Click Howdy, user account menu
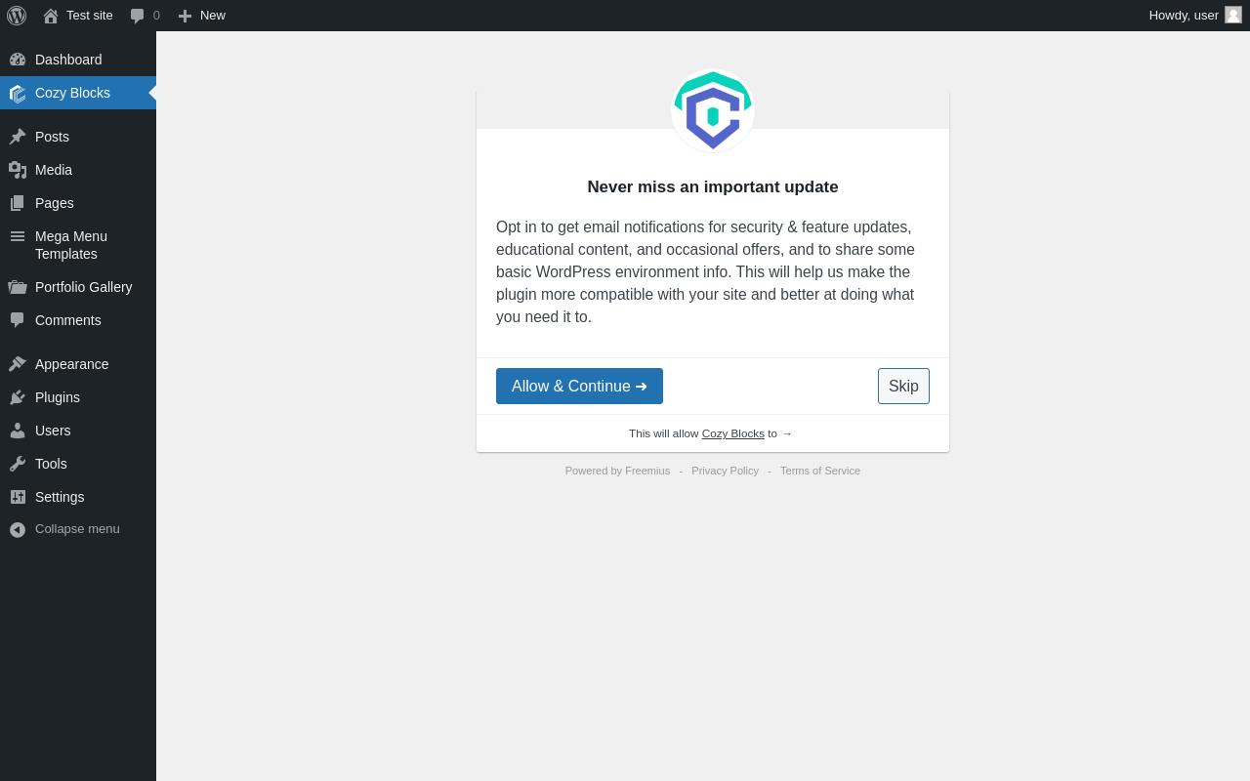The image size is (1250, 781). coord(1195,16)
